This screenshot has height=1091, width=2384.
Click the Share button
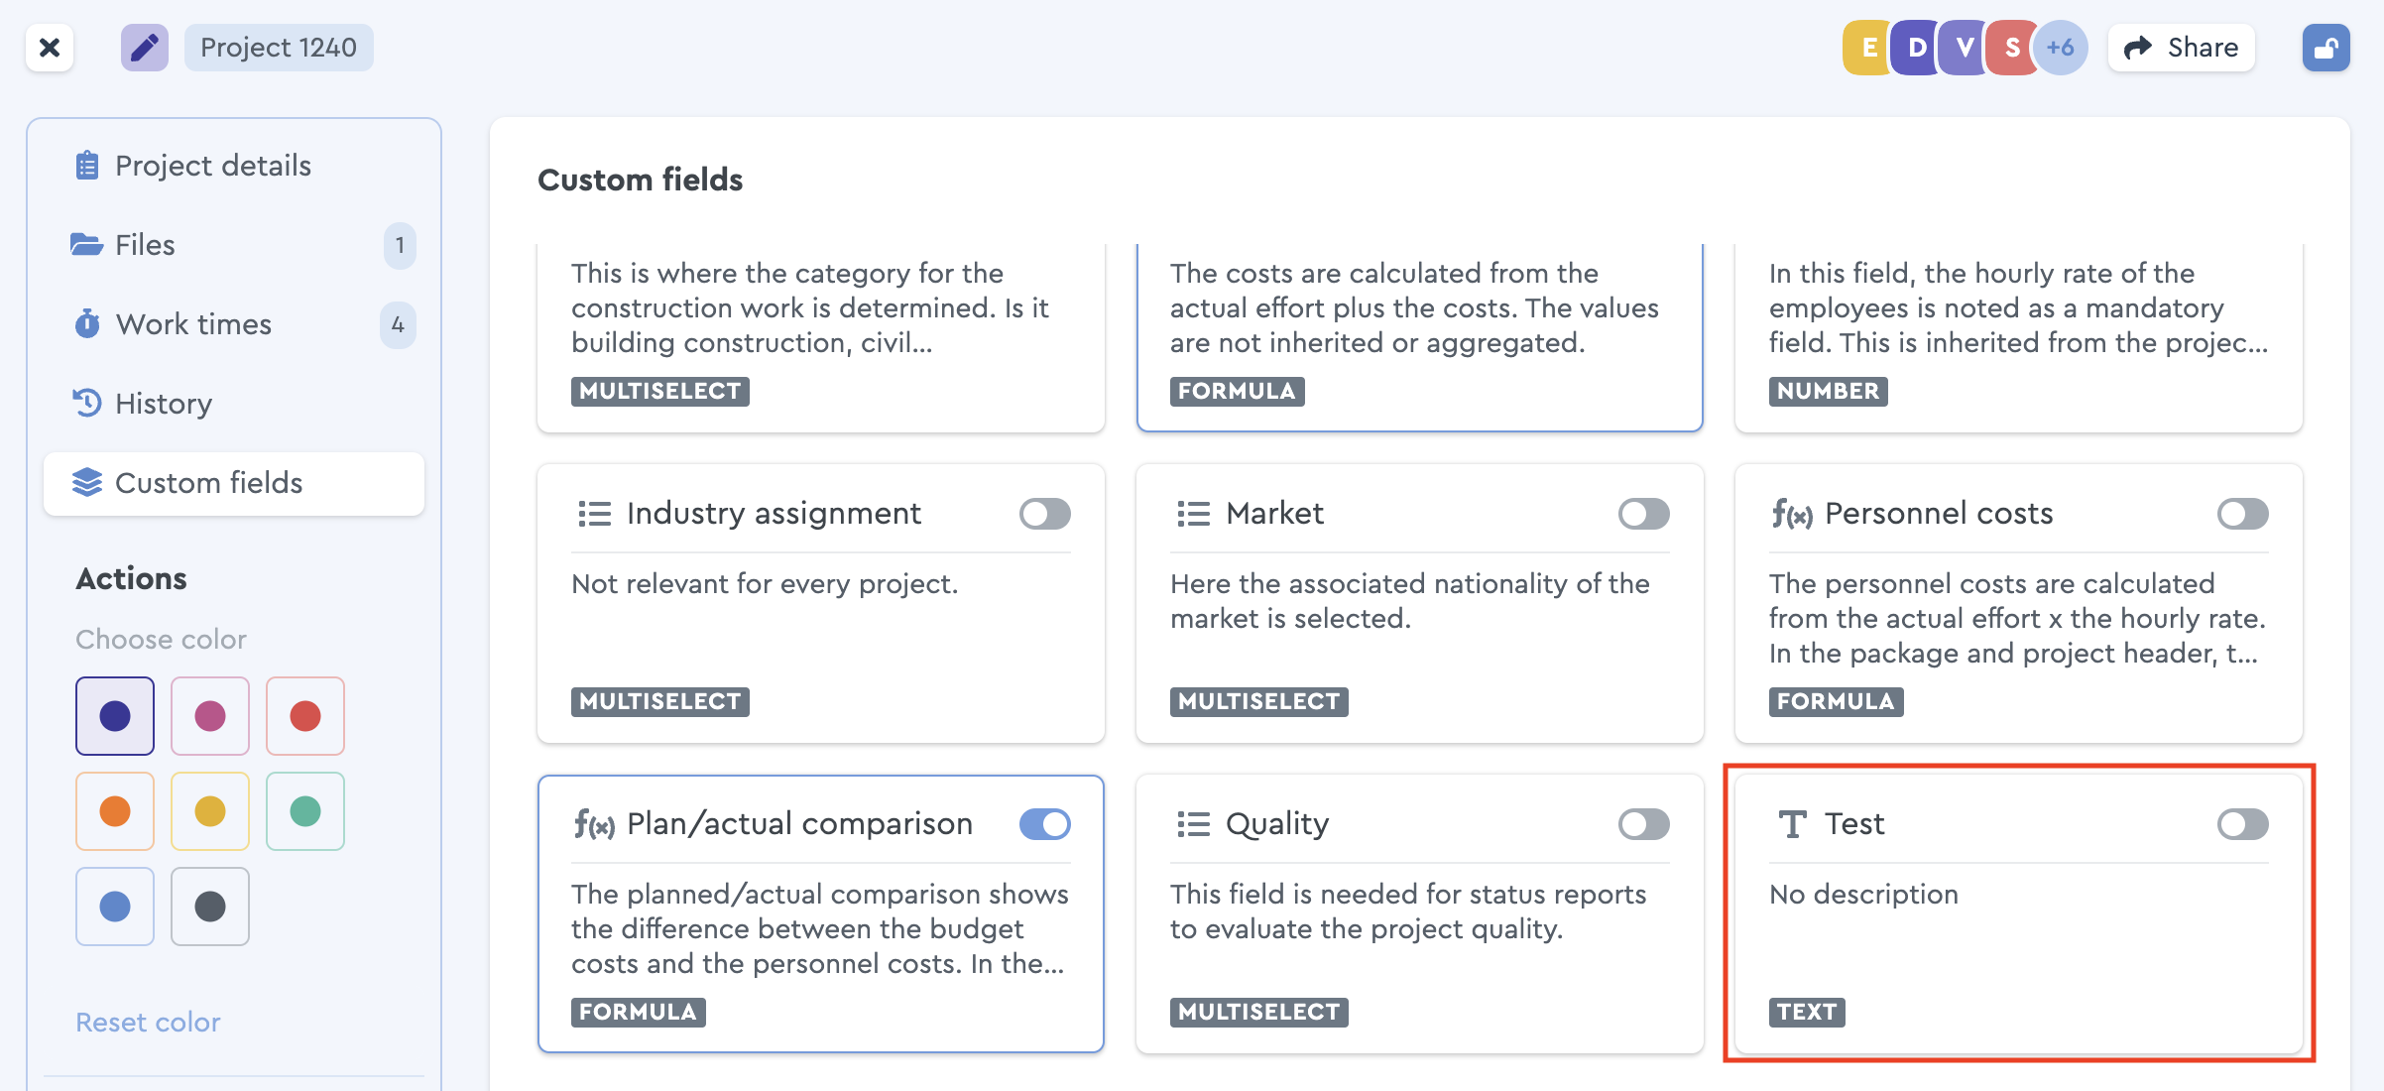click(2182, 48)
